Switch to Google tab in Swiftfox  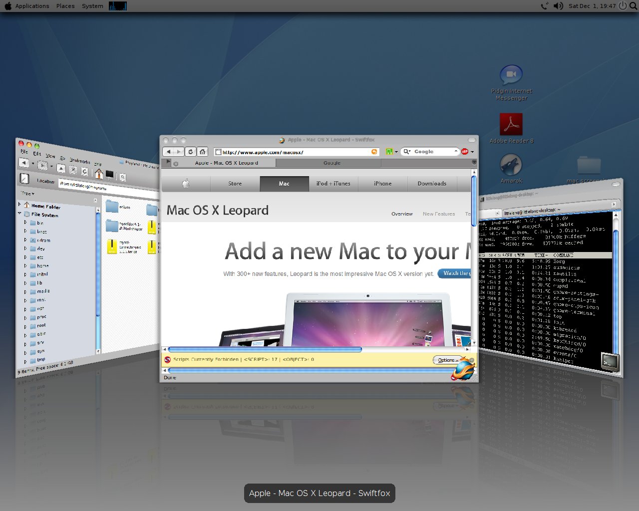331,163
